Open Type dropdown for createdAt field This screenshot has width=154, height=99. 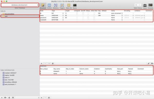[x=63, y=20]
